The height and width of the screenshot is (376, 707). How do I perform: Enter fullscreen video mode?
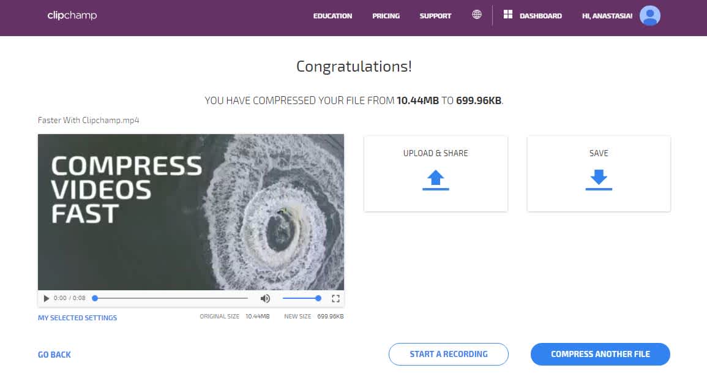[x=335, y=298]
